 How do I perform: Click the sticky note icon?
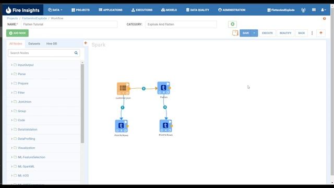(235, 33)
